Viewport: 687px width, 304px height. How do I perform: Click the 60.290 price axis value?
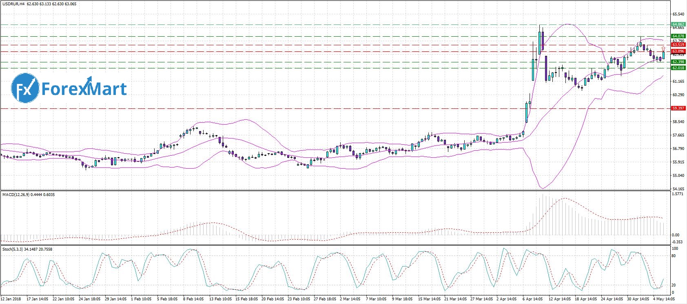678,95
